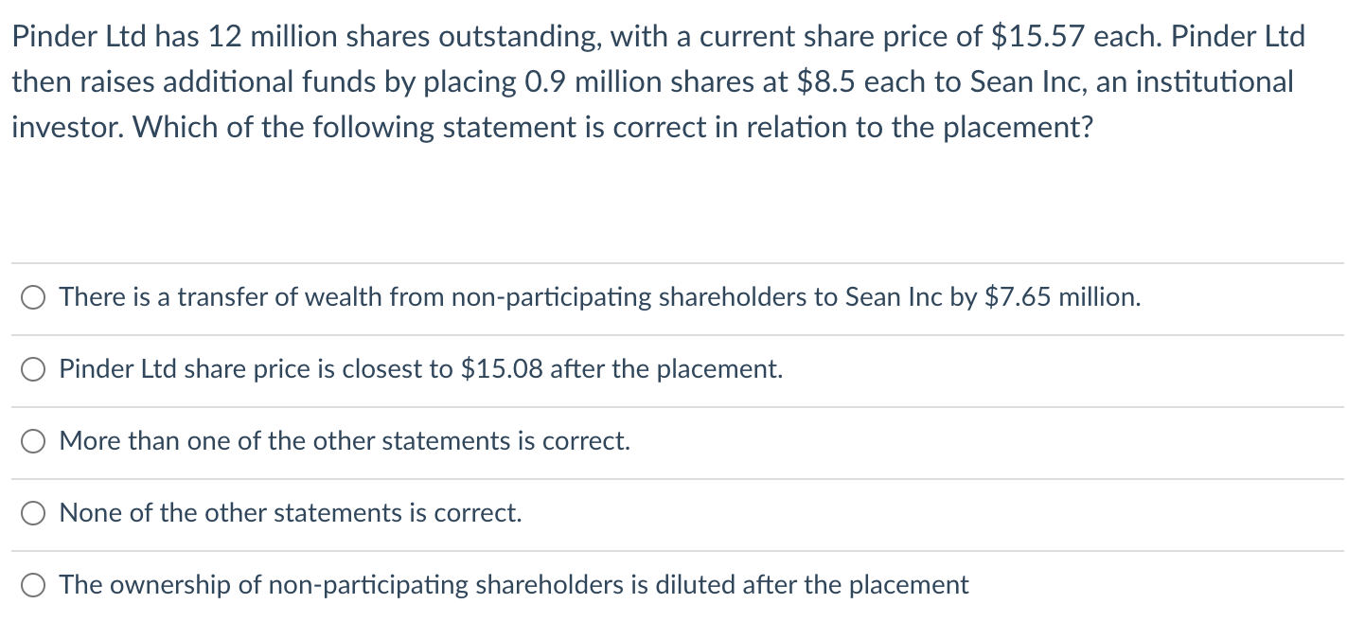1347x622 pixels.
Task: Choose the "More than one" radio button
Action: [x=34, y=441]
